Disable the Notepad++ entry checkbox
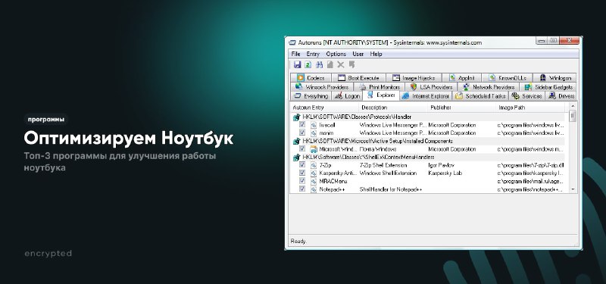 point(302,189)
